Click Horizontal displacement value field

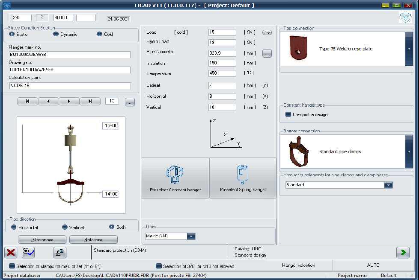pos(222,96)
